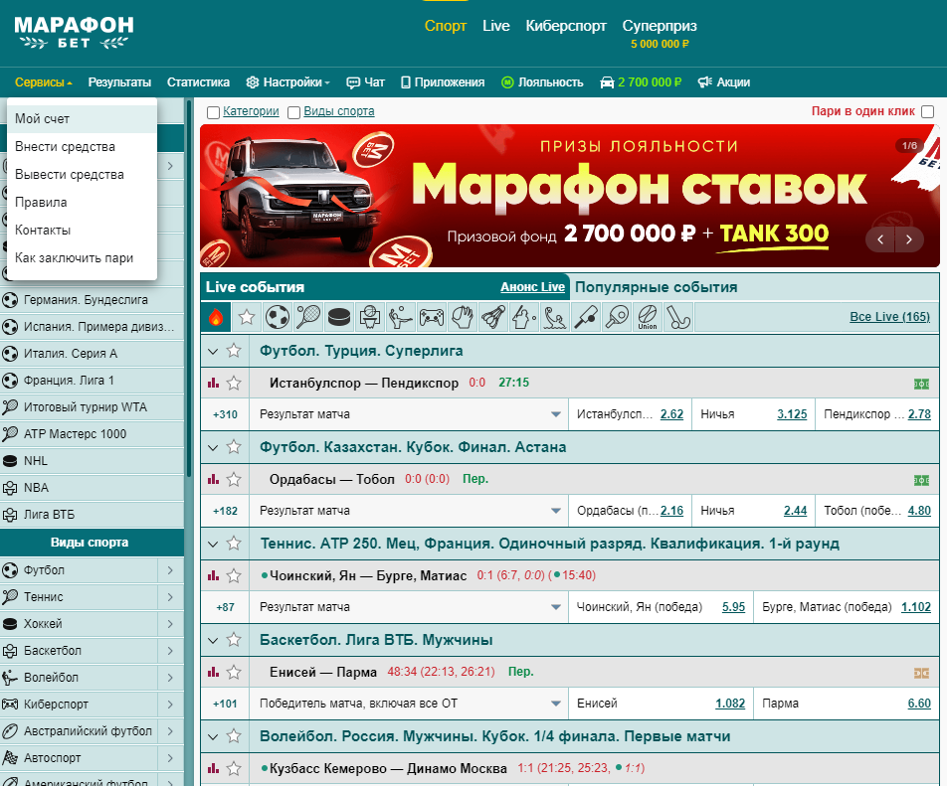This screenshot has height=786, width=947.
Task: Open court tracker icon for Енисей — Парма
Action: click(921, 673)
